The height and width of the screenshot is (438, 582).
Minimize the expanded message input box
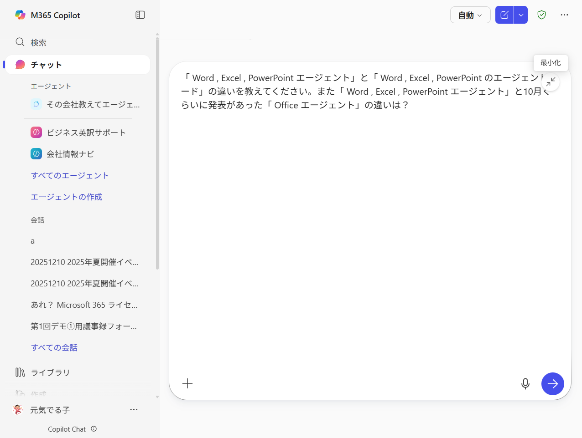(x=551, y=82)
